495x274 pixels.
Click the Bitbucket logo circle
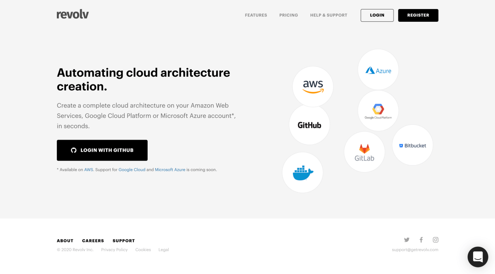coord(412,145)
